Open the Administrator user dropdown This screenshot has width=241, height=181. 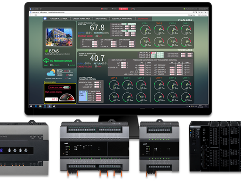(203, 9)
